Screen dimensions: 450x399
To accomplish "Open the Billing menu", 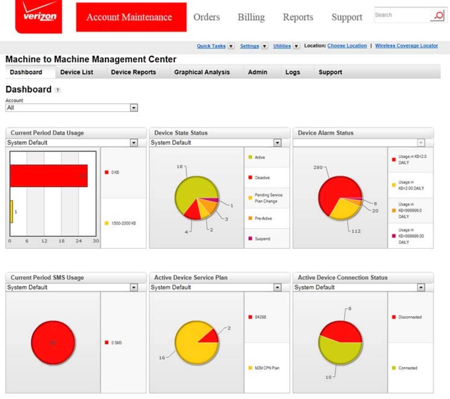I will point(251,17).
